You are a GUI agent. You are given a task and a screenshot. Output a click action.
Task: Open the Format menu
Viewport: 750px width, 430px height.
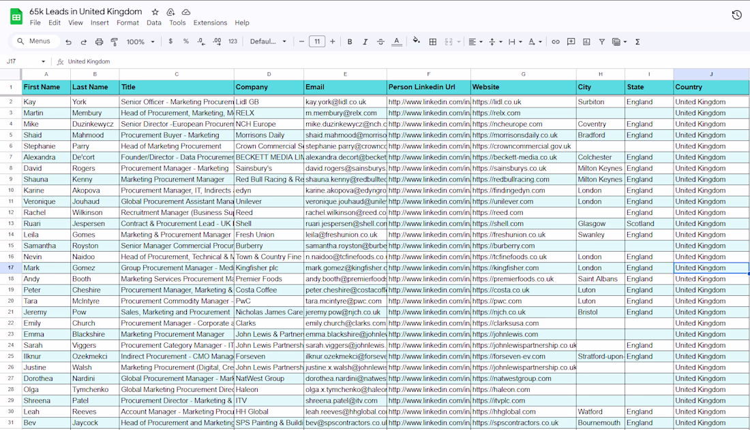click(127, 23)
